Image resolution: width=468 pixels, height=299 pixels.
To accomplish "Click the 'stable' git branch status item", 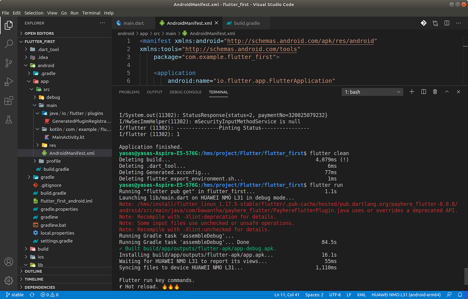I will 15,295.
